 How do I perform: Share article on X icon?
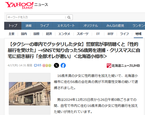(x=56, y=65)
